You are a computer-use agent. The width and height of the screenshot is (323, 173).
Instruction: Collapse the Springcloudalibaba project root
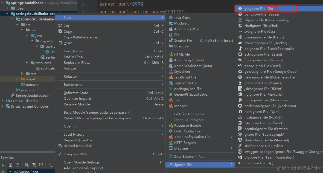click(2, 3)
